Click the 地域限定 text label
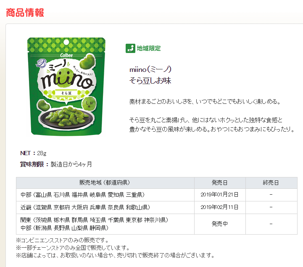The image size is (303, 267). coord(149,48)
